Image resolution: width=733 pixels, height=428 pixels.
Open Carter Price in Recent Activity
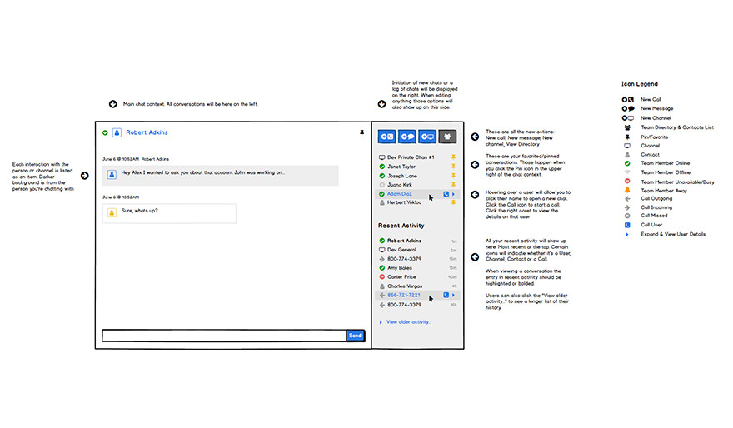point(401,276)
